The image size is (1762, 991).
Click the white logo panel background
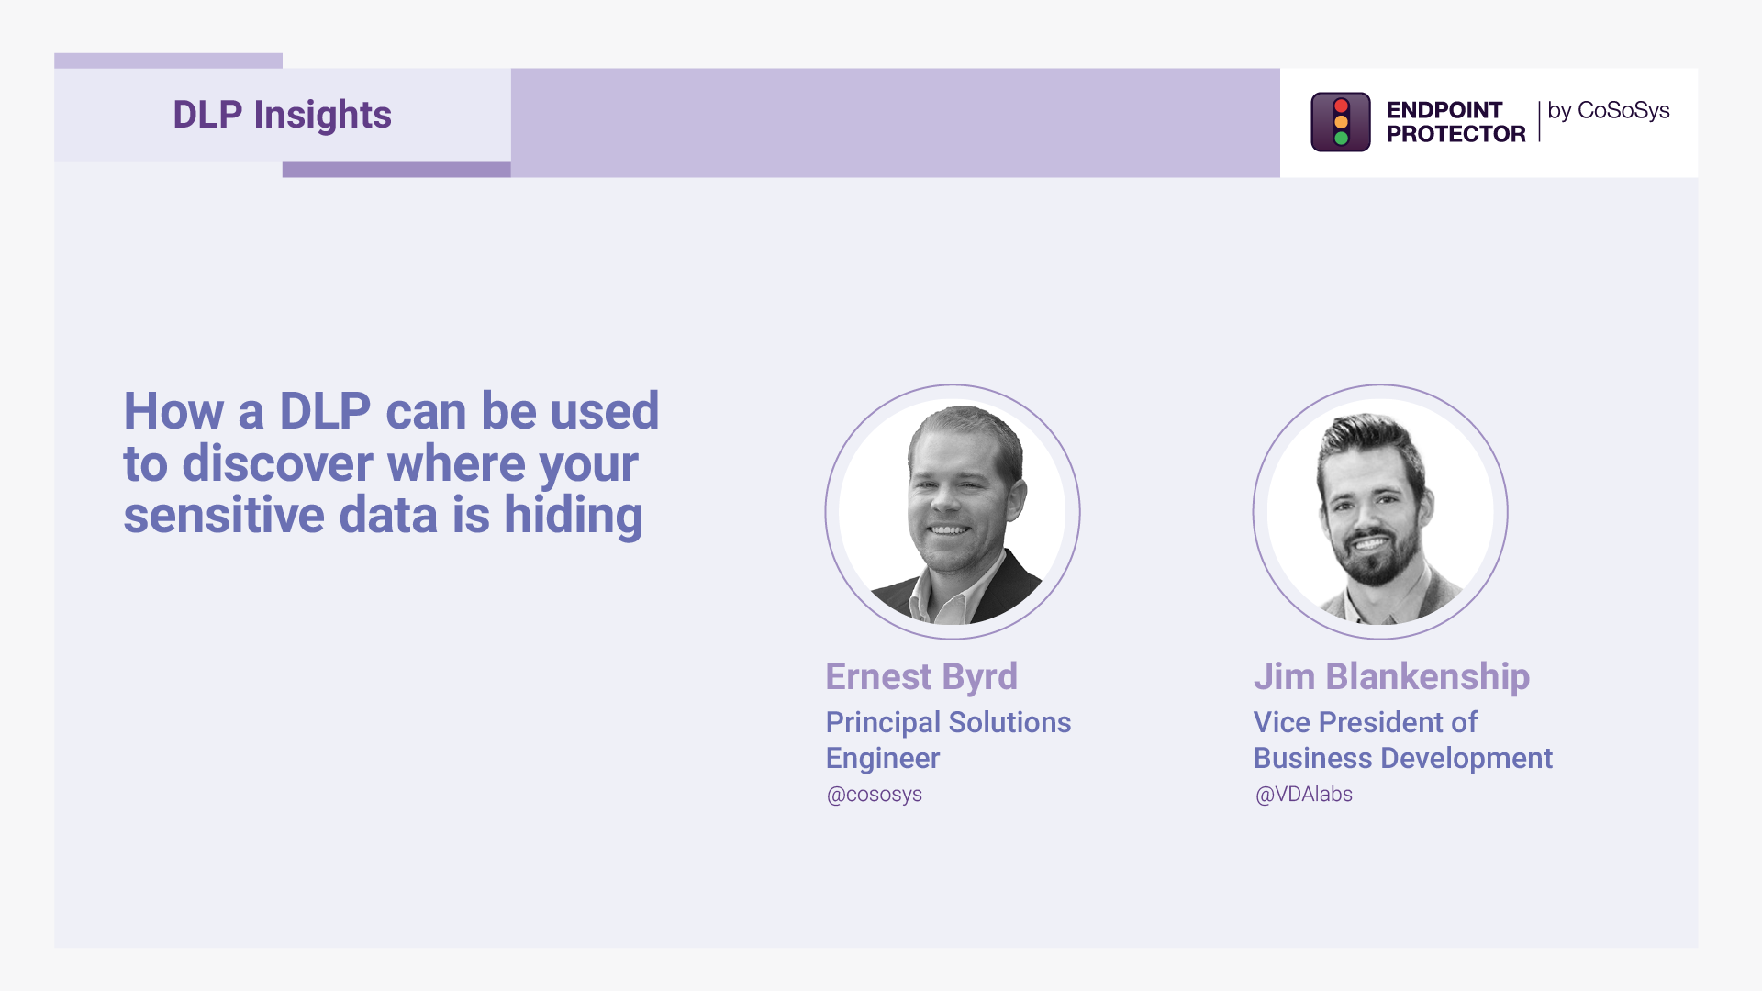click(x=1489, y=165)
